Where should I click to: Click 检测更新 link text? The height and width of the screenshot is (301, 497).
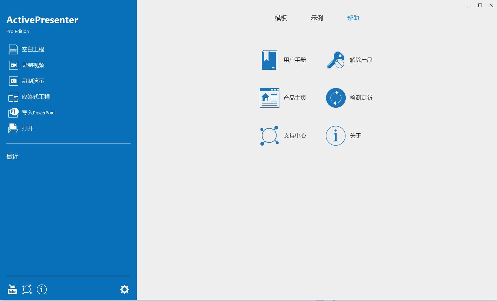[361, 98]
